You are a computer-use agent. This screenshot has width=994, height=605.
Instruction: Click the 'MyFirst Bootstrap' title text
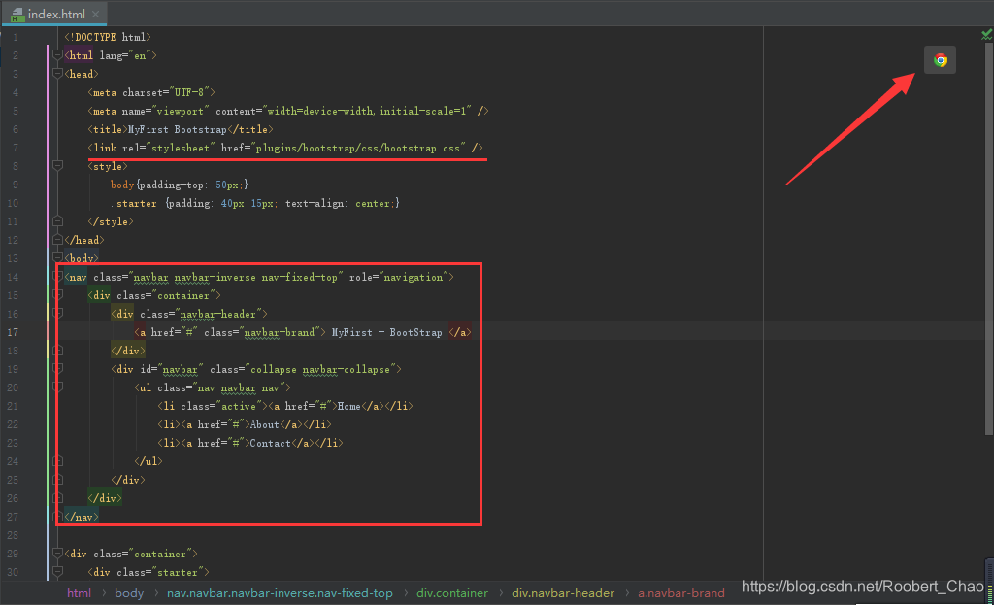coord(178,129)
